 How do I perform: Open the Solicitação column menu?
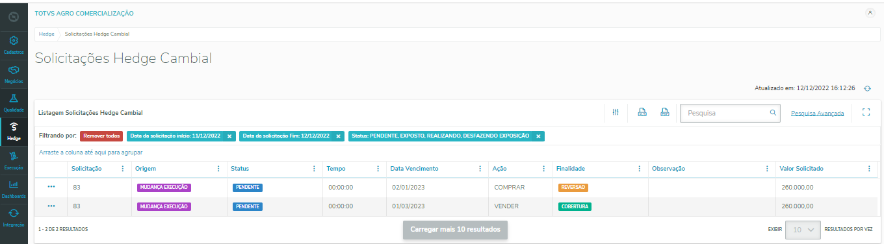pyautogui.click(x=123, y=169)
